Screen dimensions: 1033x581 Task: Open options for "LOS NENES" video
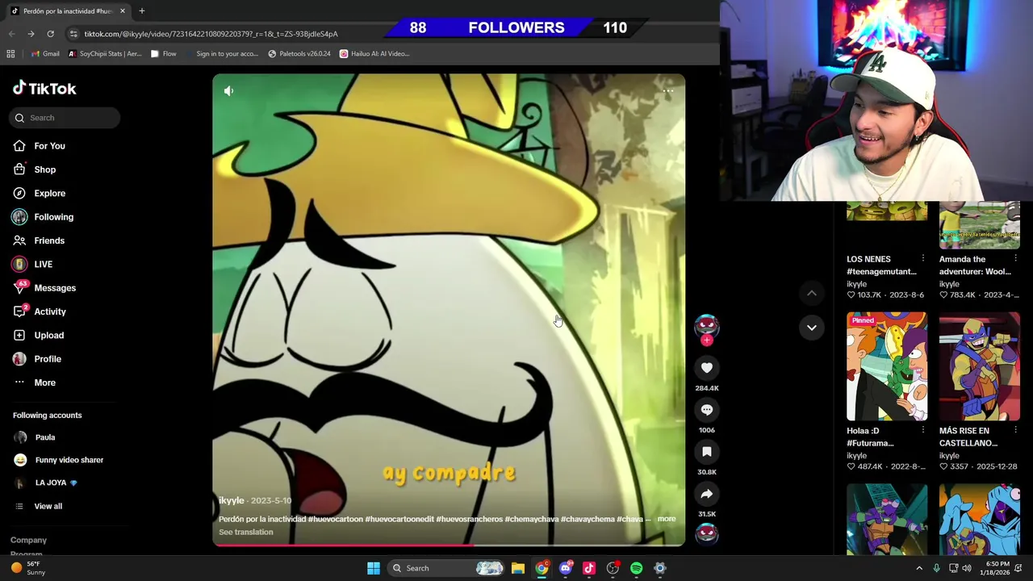[923, 259]
